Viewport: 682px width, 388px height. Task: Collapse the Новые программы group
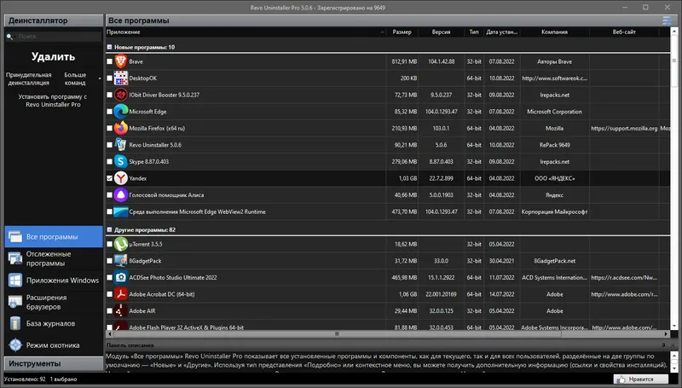tap(110, 47)
